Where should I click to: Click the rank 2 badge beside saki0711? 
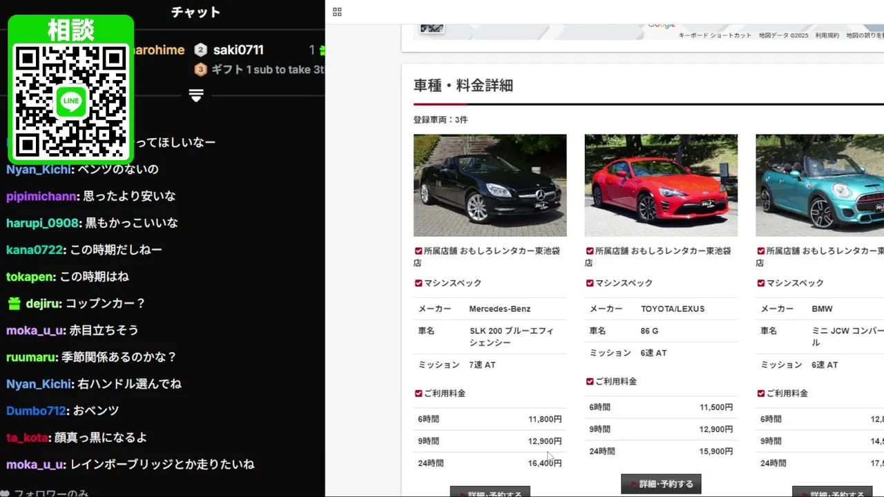tap(201, 50)
